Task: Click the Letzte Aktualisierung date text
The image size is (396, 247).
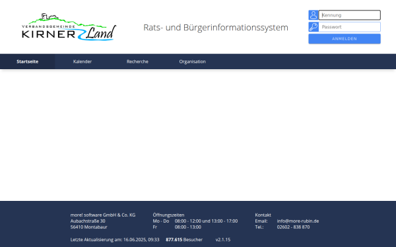Action: tap(115, 240)
